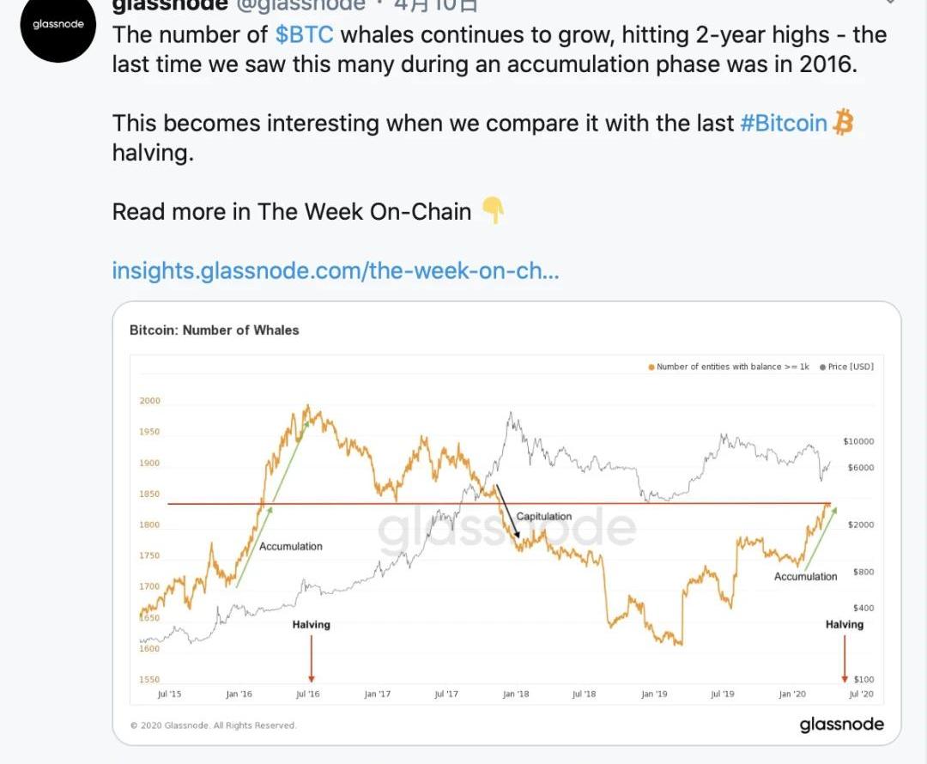Click the black Capitulation arrow on chart
The width and height of the screenshot is (927, 764).
click(508, 512)
